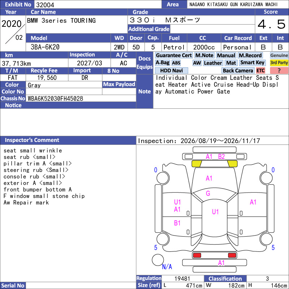Click the year value 2020

click(12, 23)
